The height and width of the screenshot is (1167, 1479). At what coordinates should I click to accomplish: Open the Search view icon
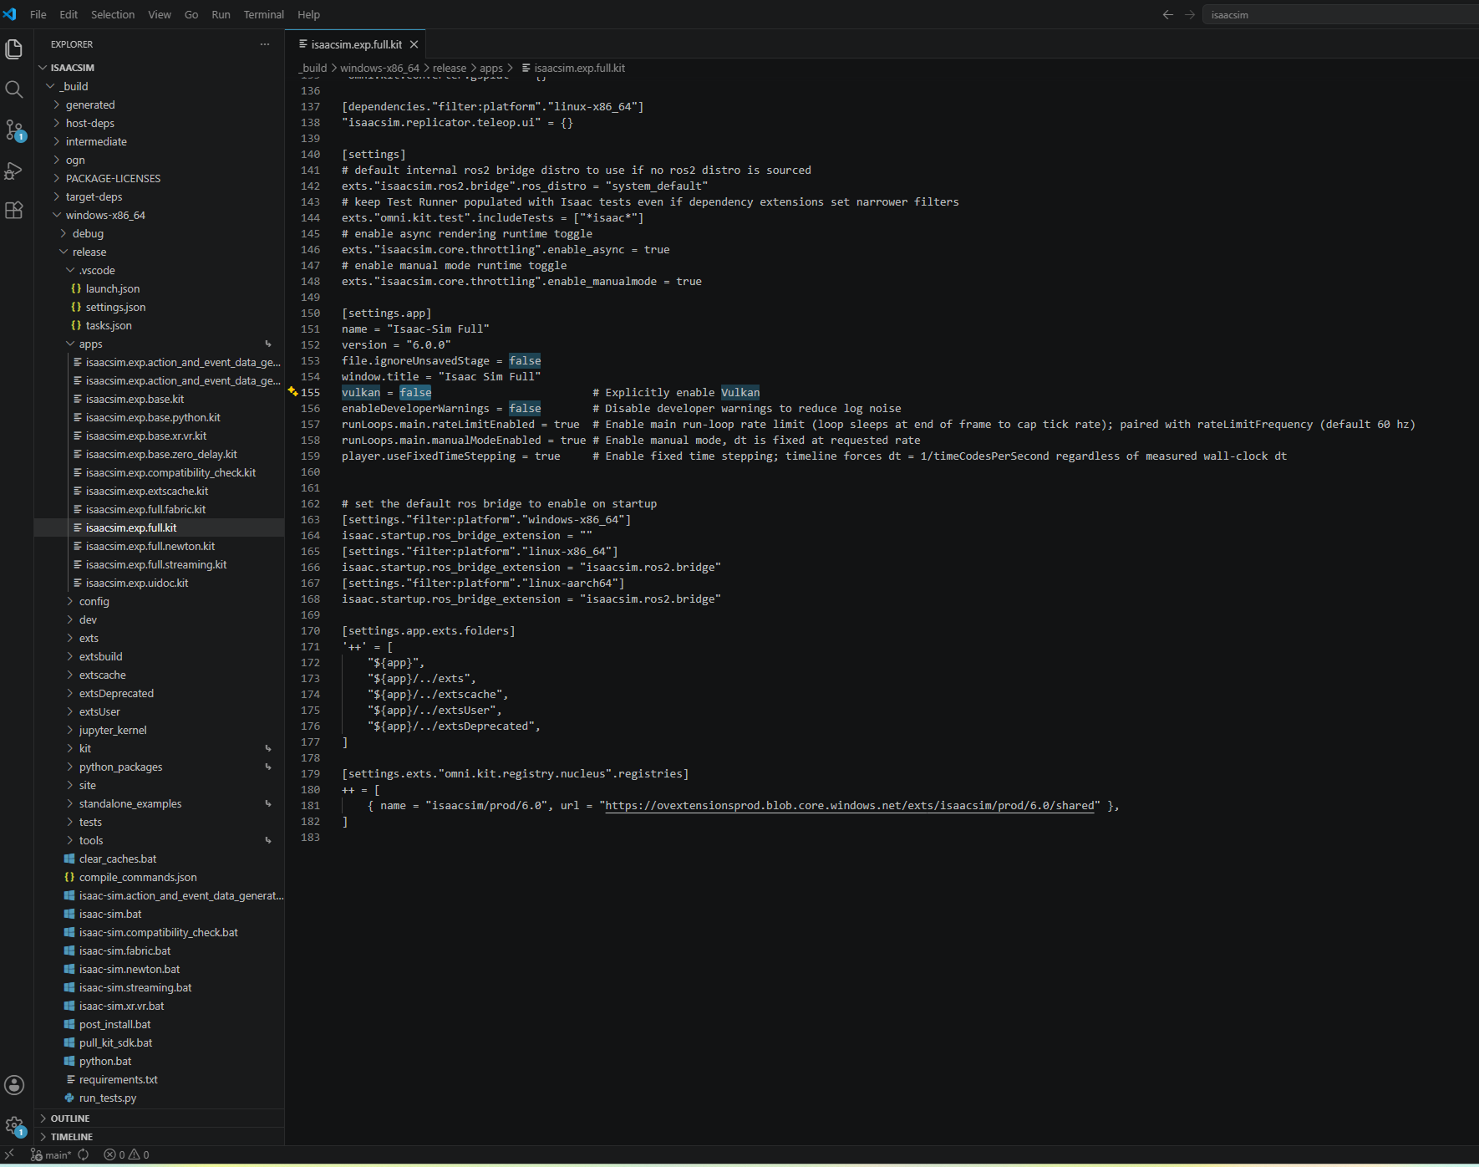(x=14, y=89)
